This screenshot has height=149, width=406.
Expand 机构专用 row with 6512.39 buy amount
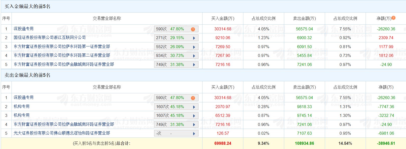[194, 116]
